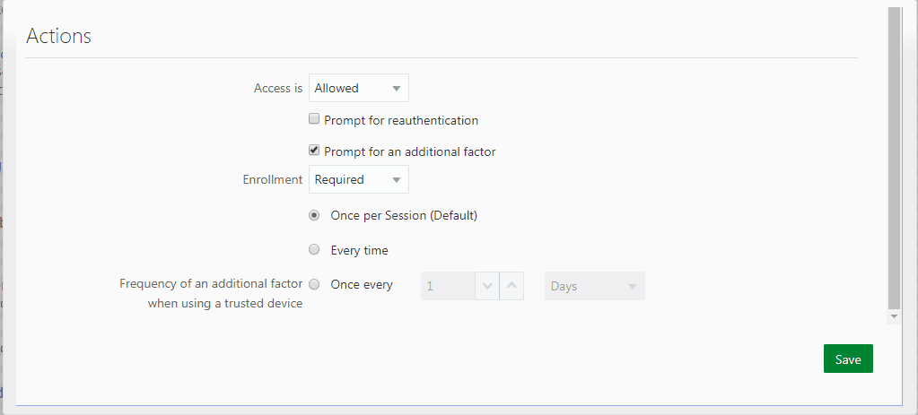Click the "Prompt for reauthentication" label text

click(x=401, y=120)
